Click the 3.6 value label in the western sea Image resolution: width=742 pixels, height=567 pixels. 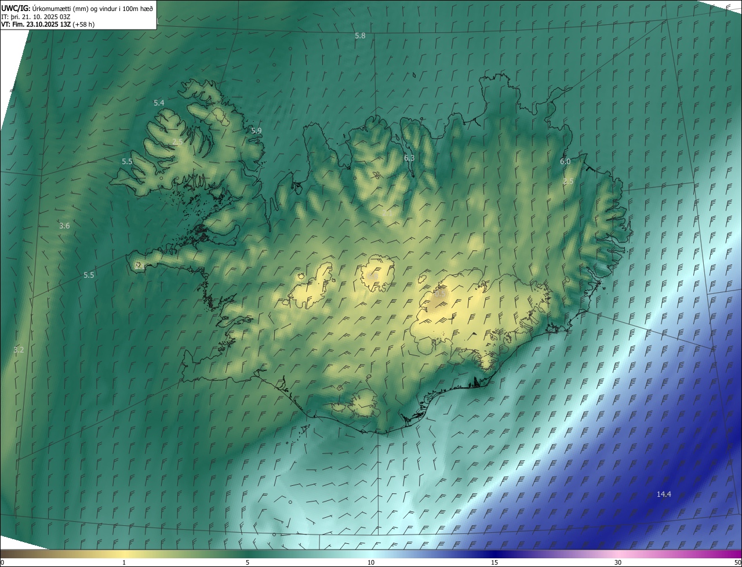click(x=64, y=226)
